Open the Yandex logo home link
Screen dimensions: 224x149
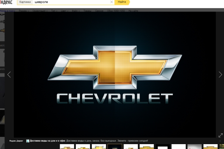click(x=6, y=2)
